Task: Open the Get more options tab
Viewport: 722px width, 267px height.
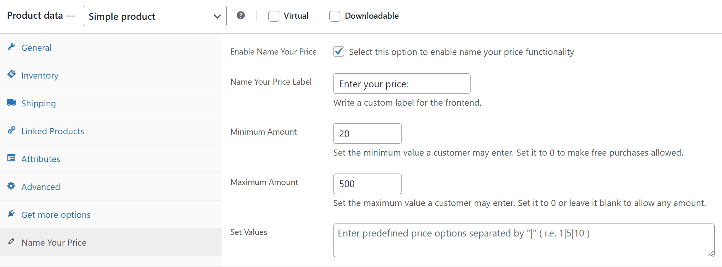Action: point(111,215)
